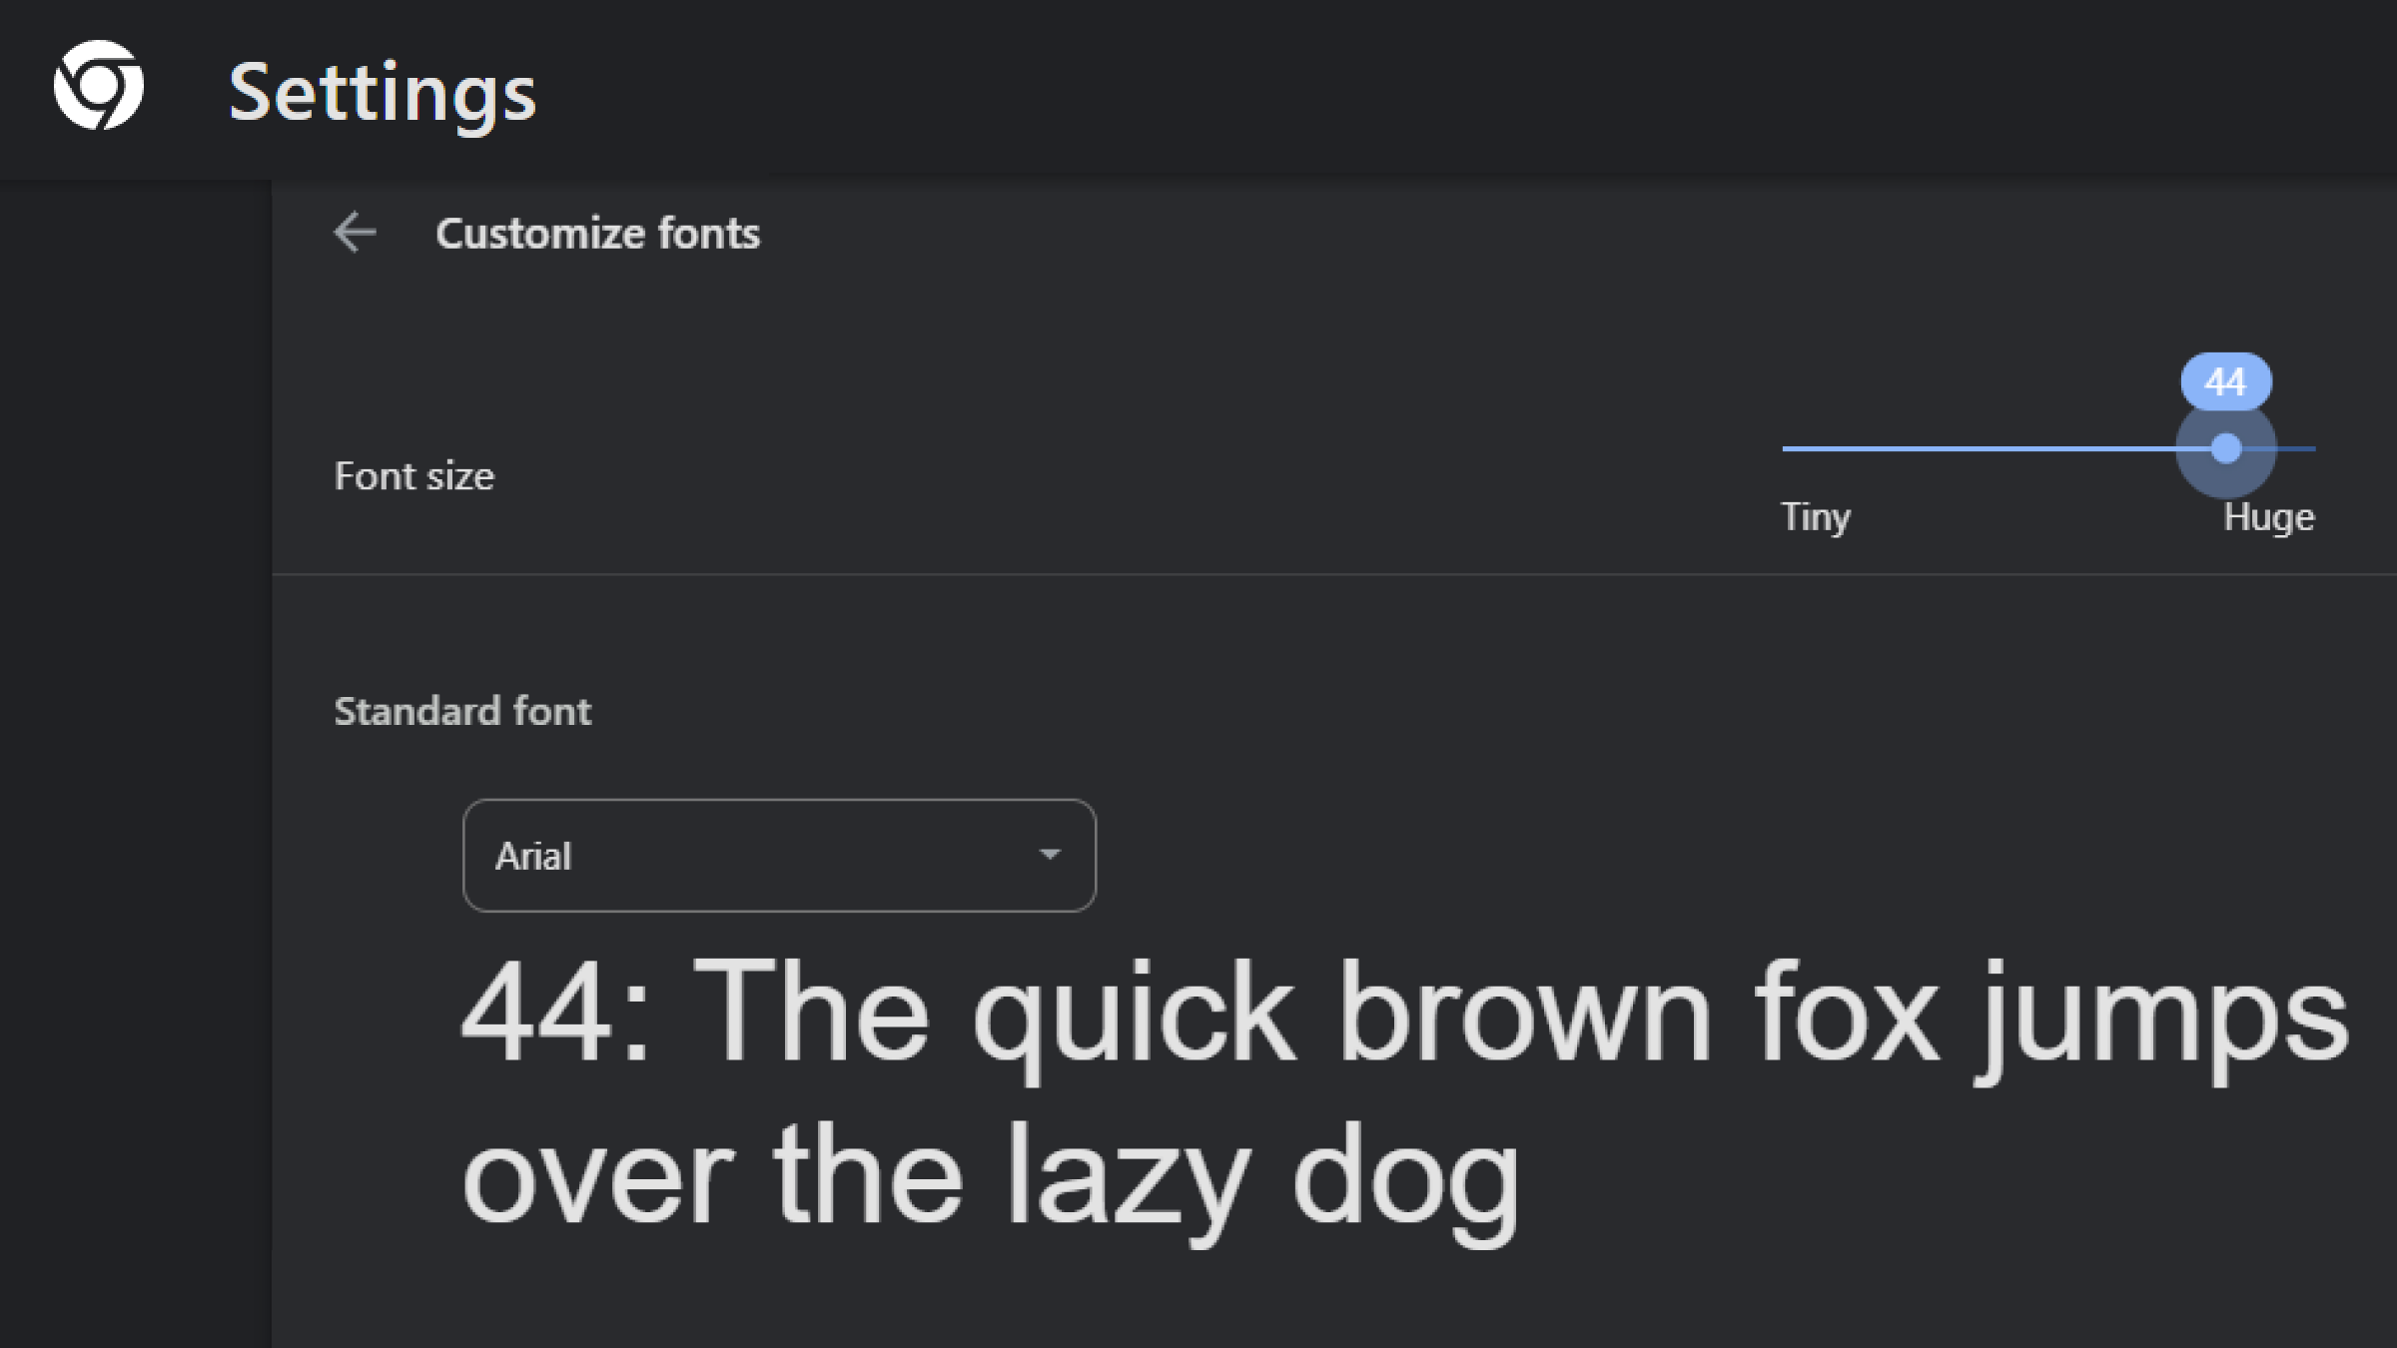
Task: Click the word "quick" in the preview text
Action: coord(1134,1013)
